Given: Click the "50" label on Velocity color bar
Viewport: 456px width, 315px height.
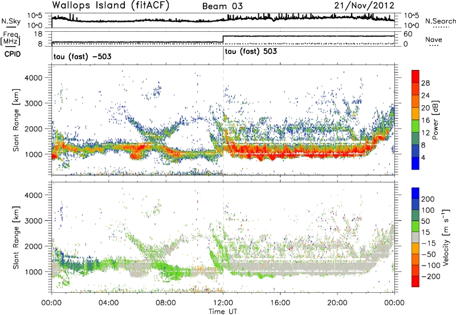Looking at the screenshot, I should [425, 221].
